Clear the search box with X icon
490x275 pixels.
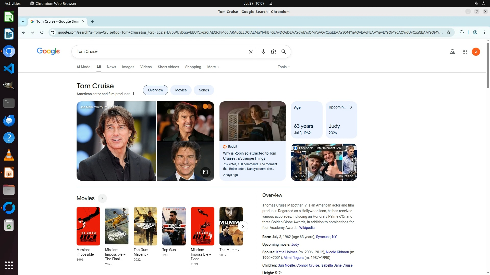[251, 52]
